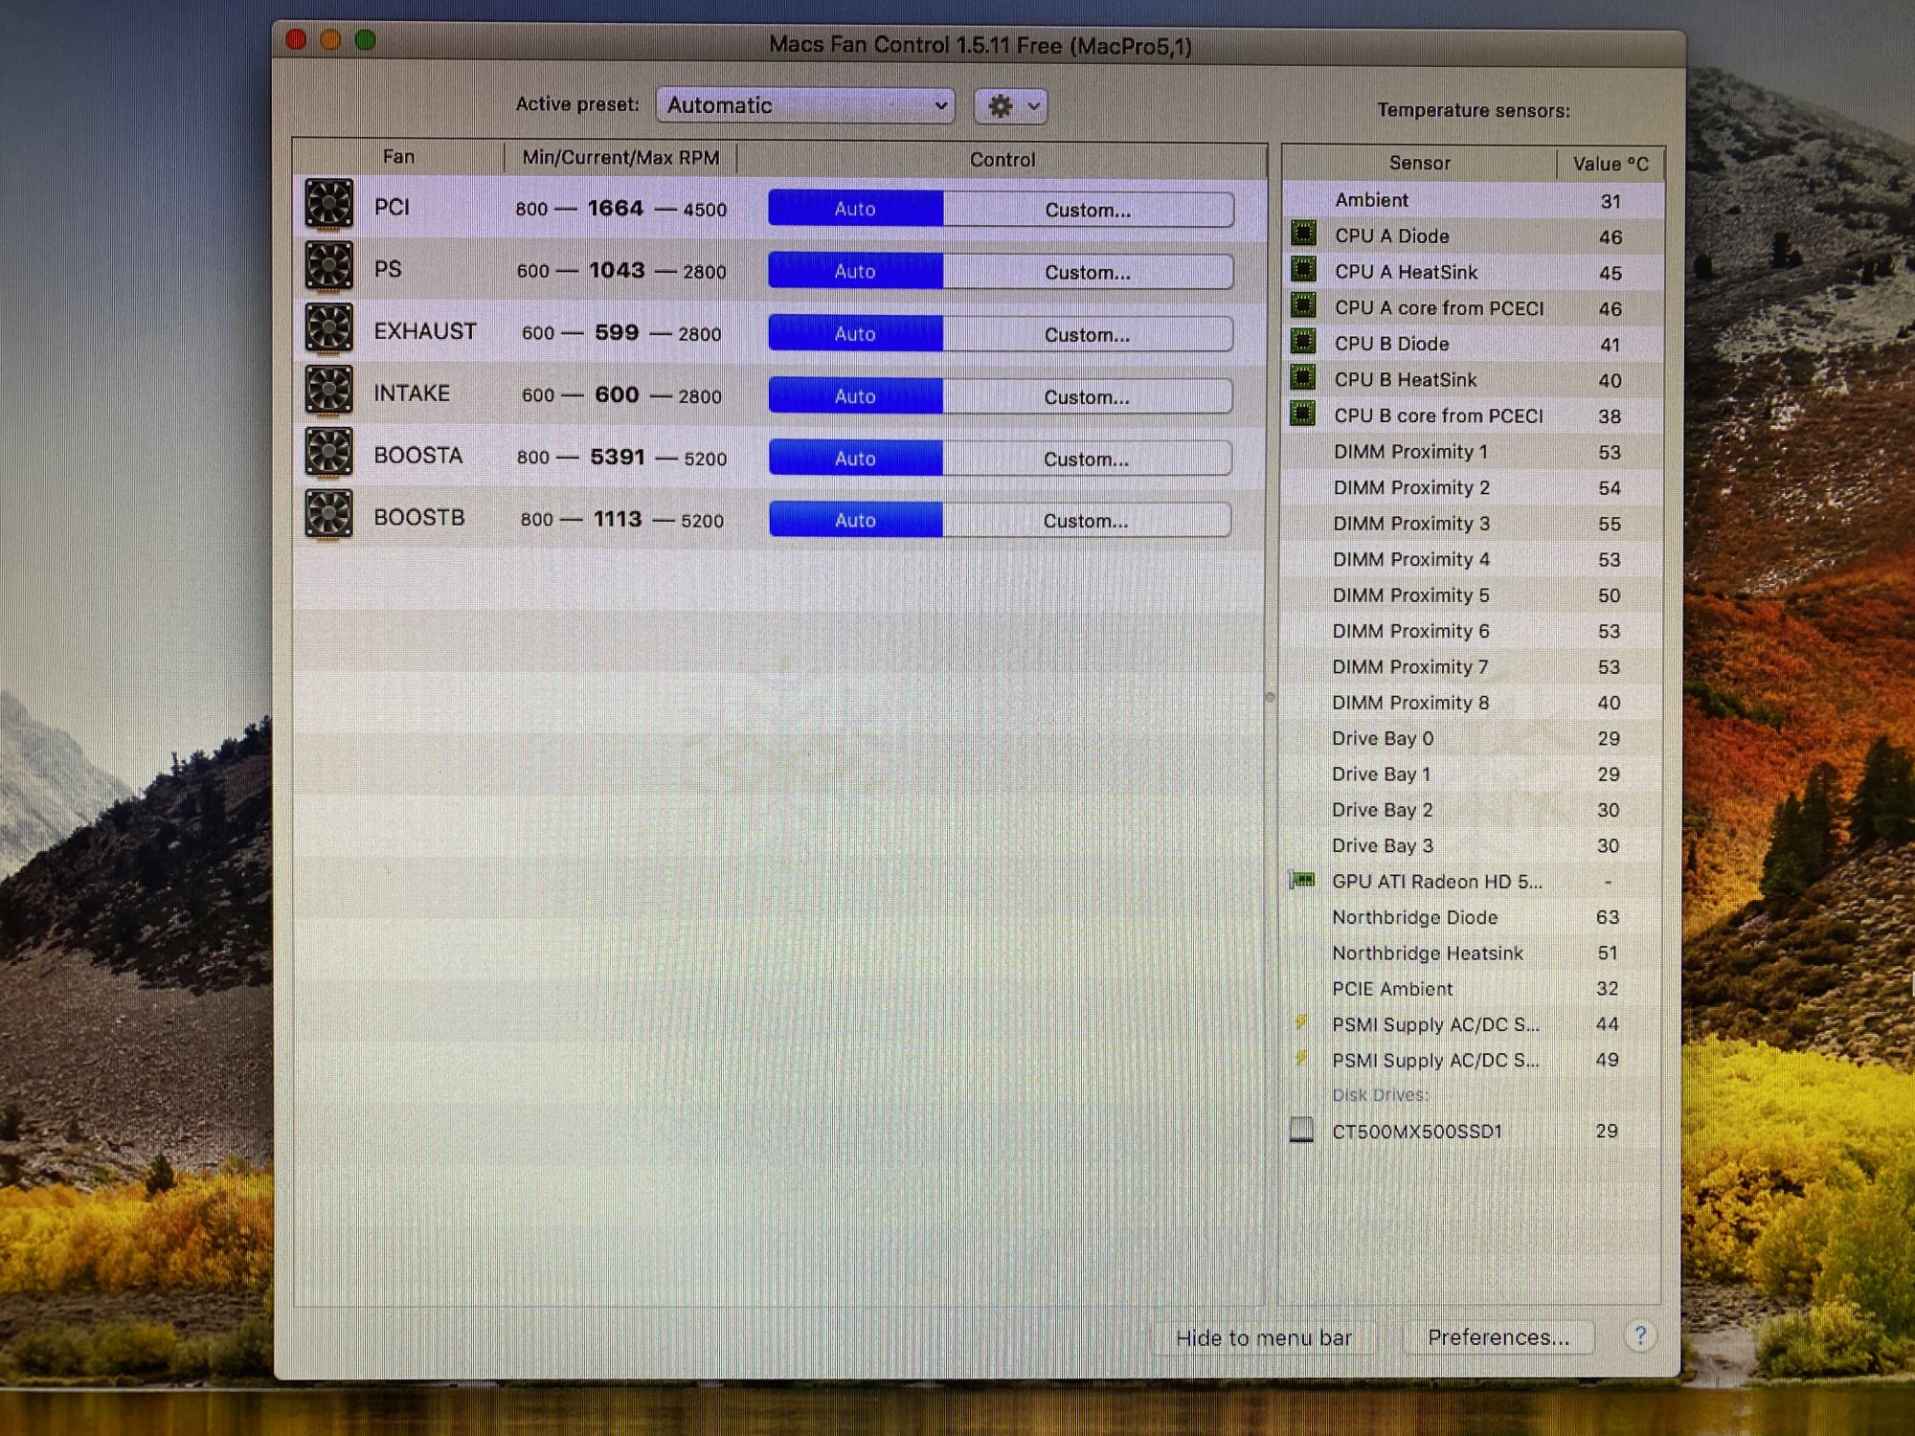Screen dimensions: 1915x1436
Task: Select the DIMM Proximity 3 sensor row
Action: 1472,524
